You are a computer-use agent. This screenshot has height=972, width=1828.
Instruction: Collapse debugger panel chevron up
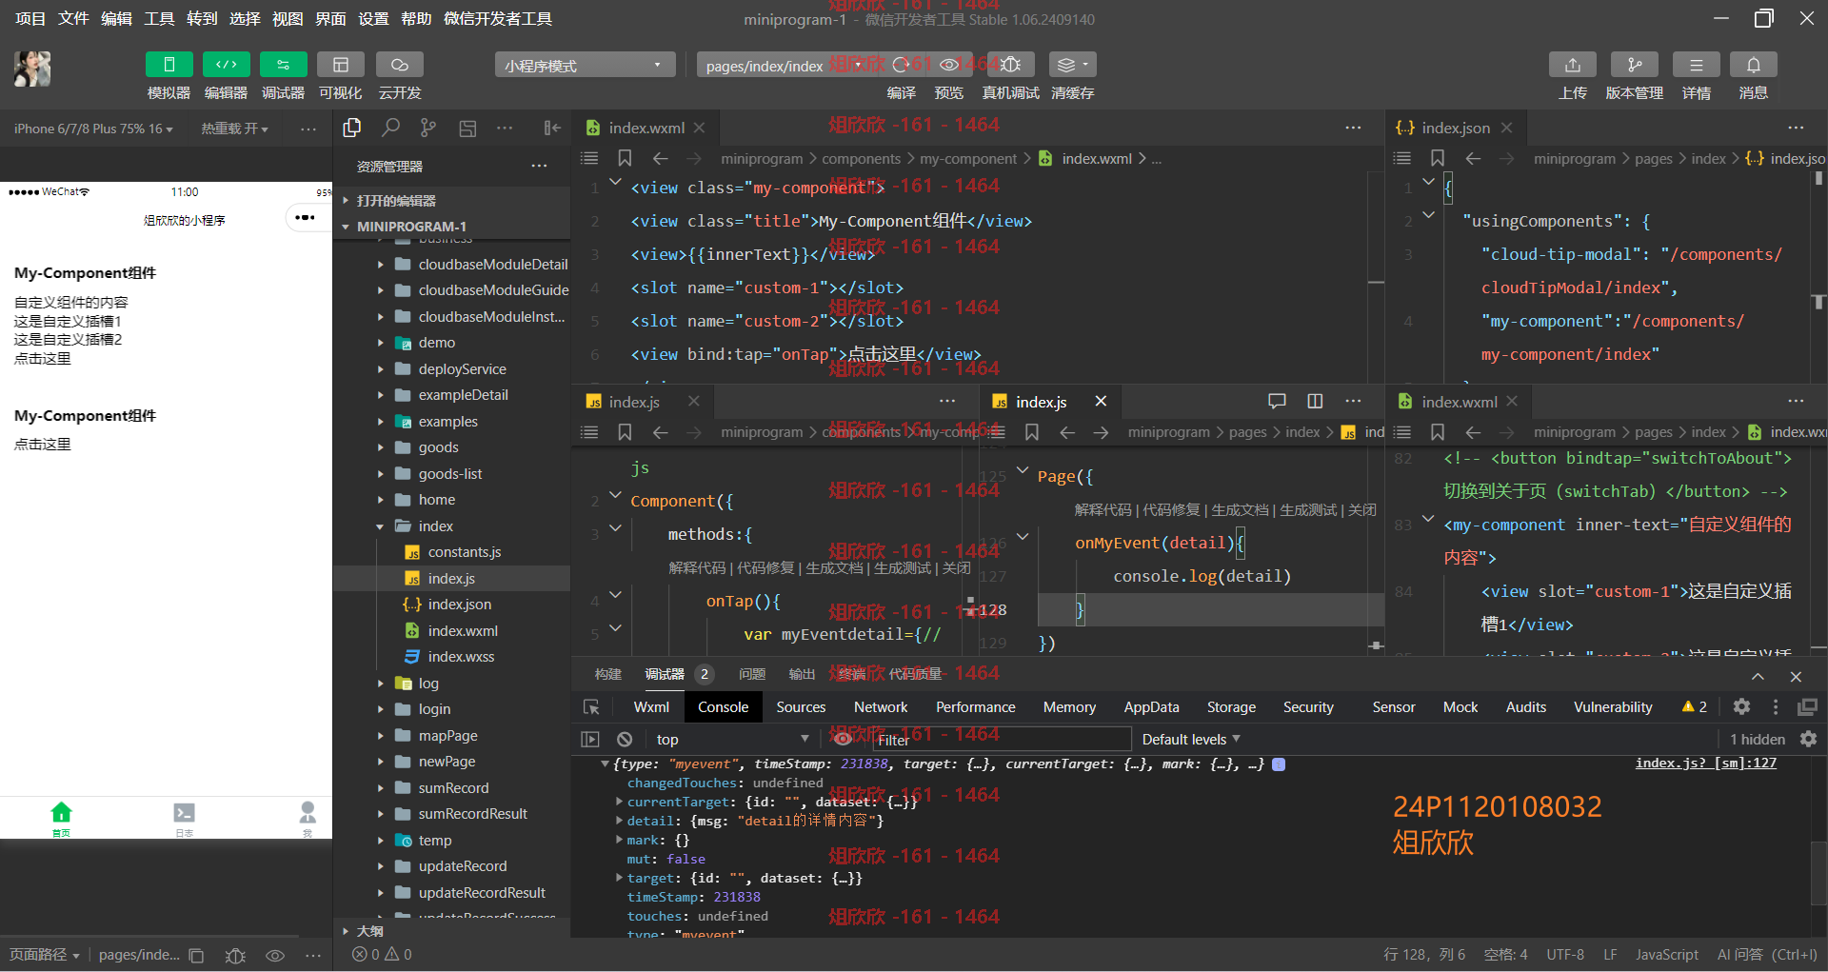(x=1758, y=676)
